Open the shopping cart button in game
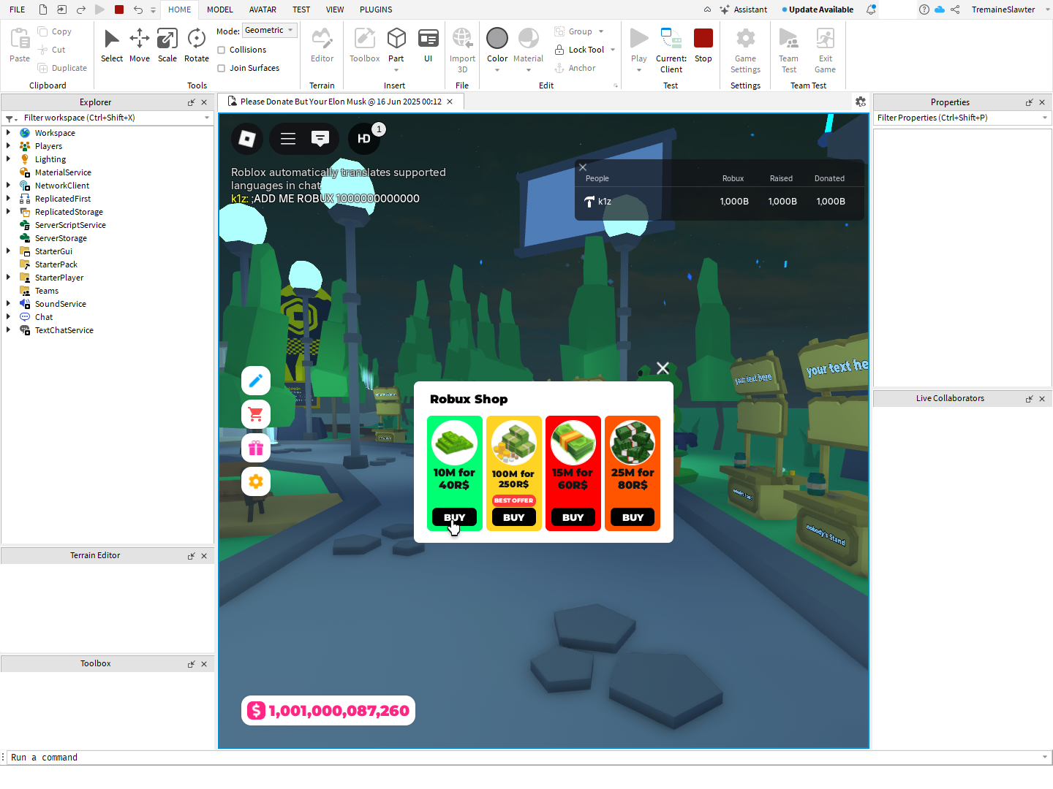 pos(256,414)
